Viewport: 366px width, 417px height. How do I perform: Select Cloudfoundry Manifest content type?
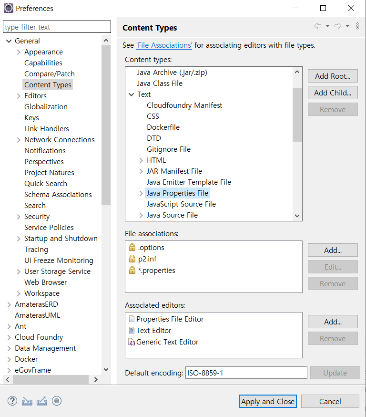click(x=184, y=105)
